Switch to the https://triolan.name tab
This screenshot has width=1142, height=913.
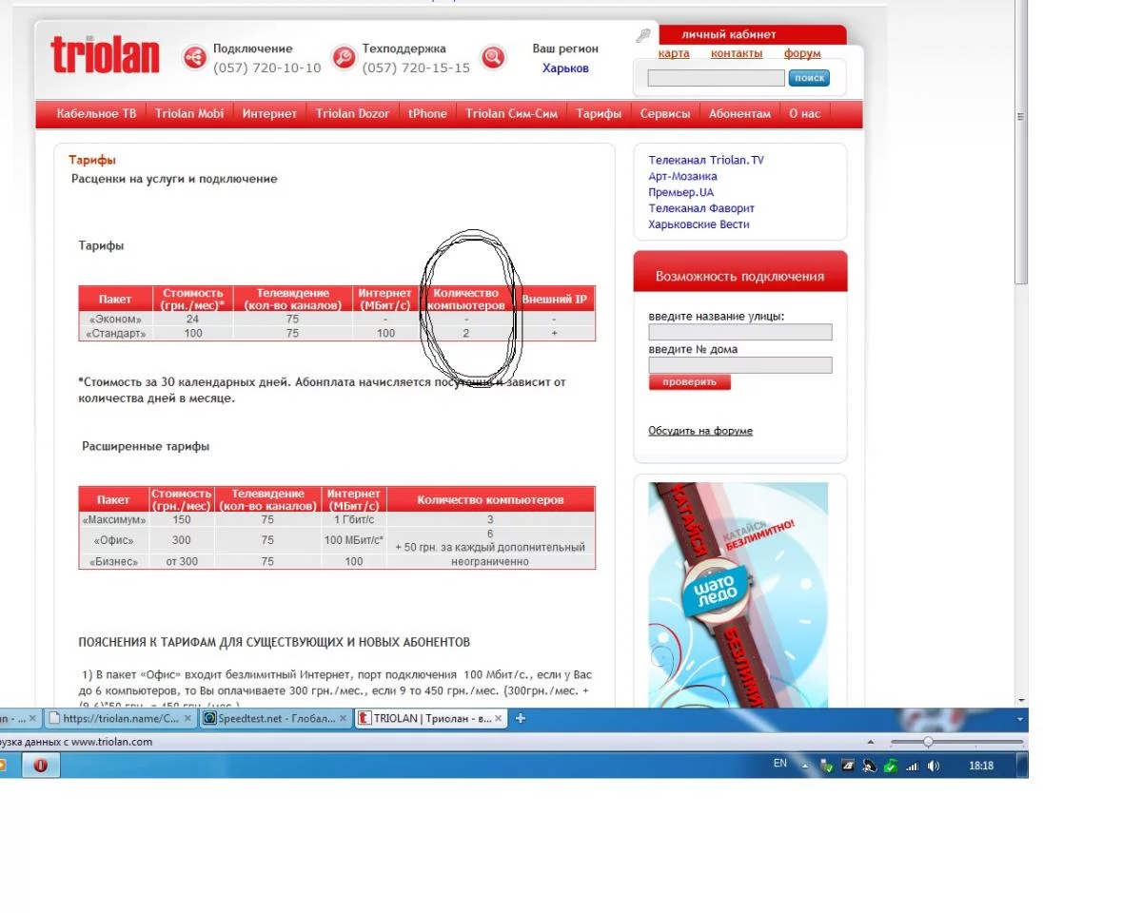[120, 718]
